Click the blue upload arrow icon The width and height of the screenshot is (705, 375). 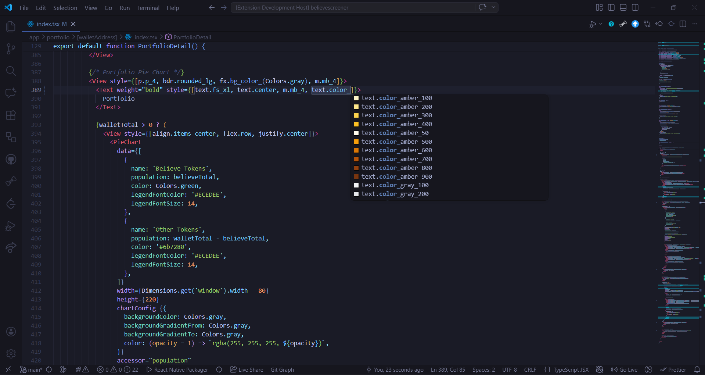[635, 24]
